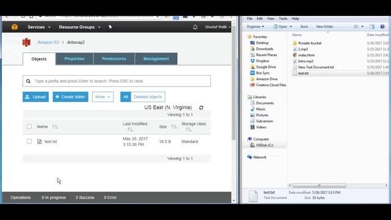Click the Explorer horizontal scrollbar
Viewport: 391px width, 220px height.
tap(319, 185)
